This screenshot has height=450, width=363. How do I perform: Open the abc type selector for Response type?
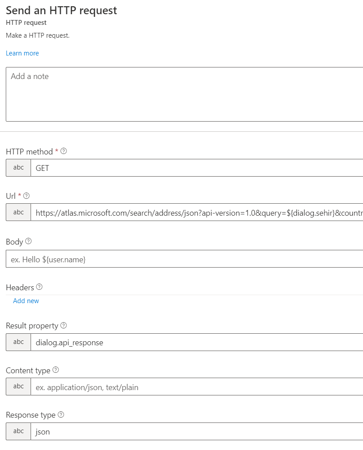pyautogui.click(x=18, y=431)
